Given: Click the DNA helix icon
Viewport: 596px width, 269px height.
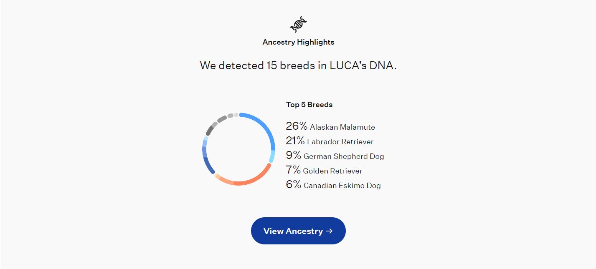Looking at the screenshot, I should [x=298, y=24].
